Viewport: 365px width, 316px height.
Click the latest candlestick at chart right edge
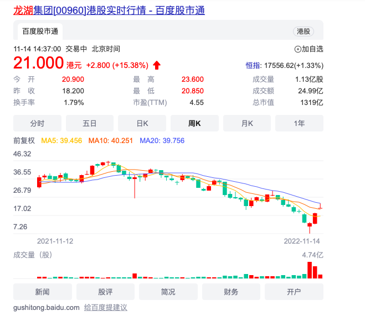click(320, 206)
